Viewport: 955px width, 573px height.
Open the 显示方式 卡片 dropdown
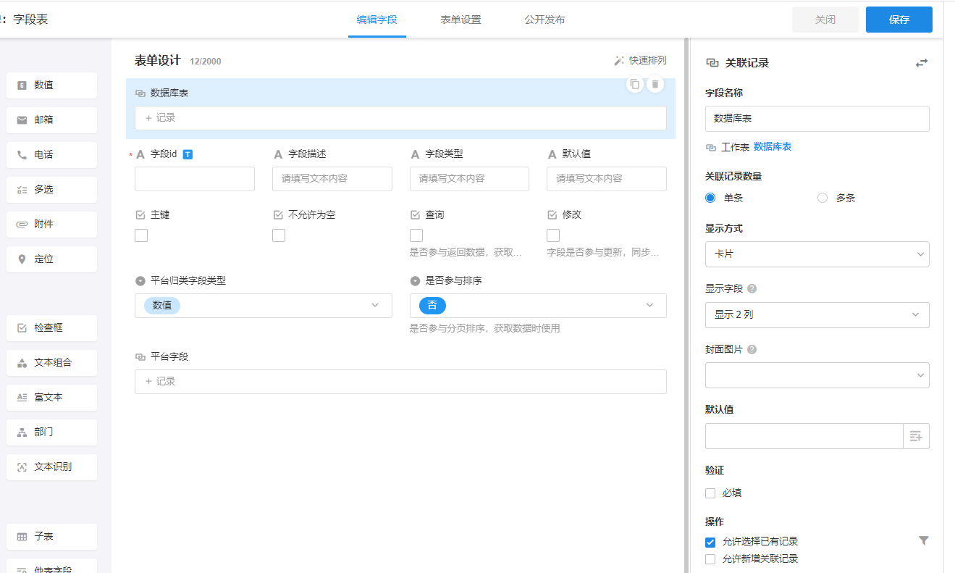tap(817, 254)
